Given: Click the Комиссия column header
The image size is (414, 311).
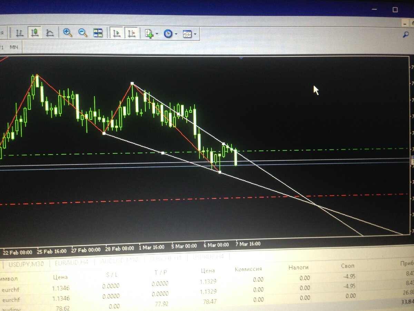Looking at the screenshot, I should [x=248, y=269].
